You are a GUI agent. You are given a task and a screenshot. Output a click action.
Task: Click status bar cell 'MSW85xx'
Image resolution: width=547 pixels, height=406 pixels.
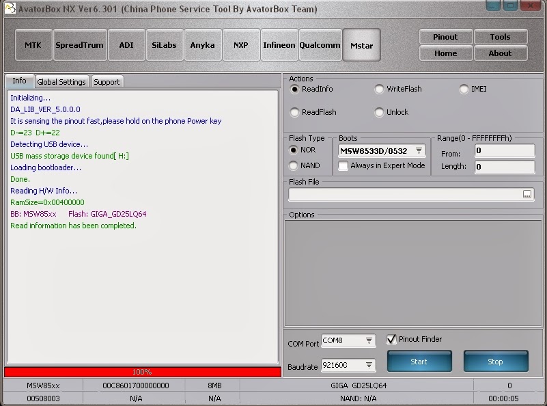[43, 385]
